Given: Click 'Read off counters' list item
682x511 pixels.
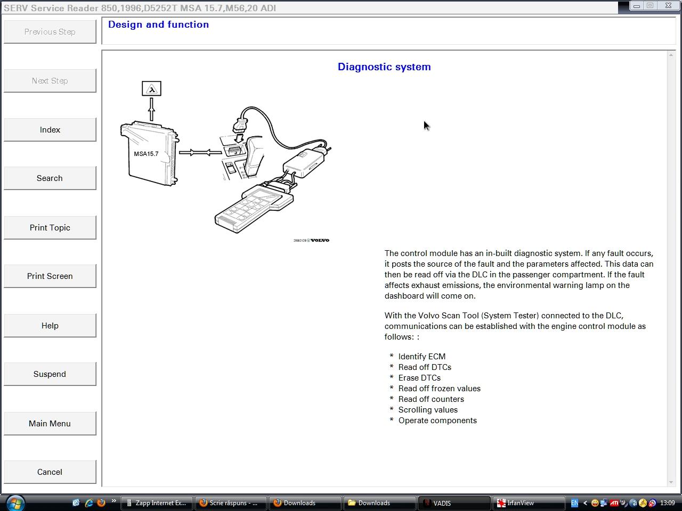Looking at the screenshot, I should [x=431, y=399].
